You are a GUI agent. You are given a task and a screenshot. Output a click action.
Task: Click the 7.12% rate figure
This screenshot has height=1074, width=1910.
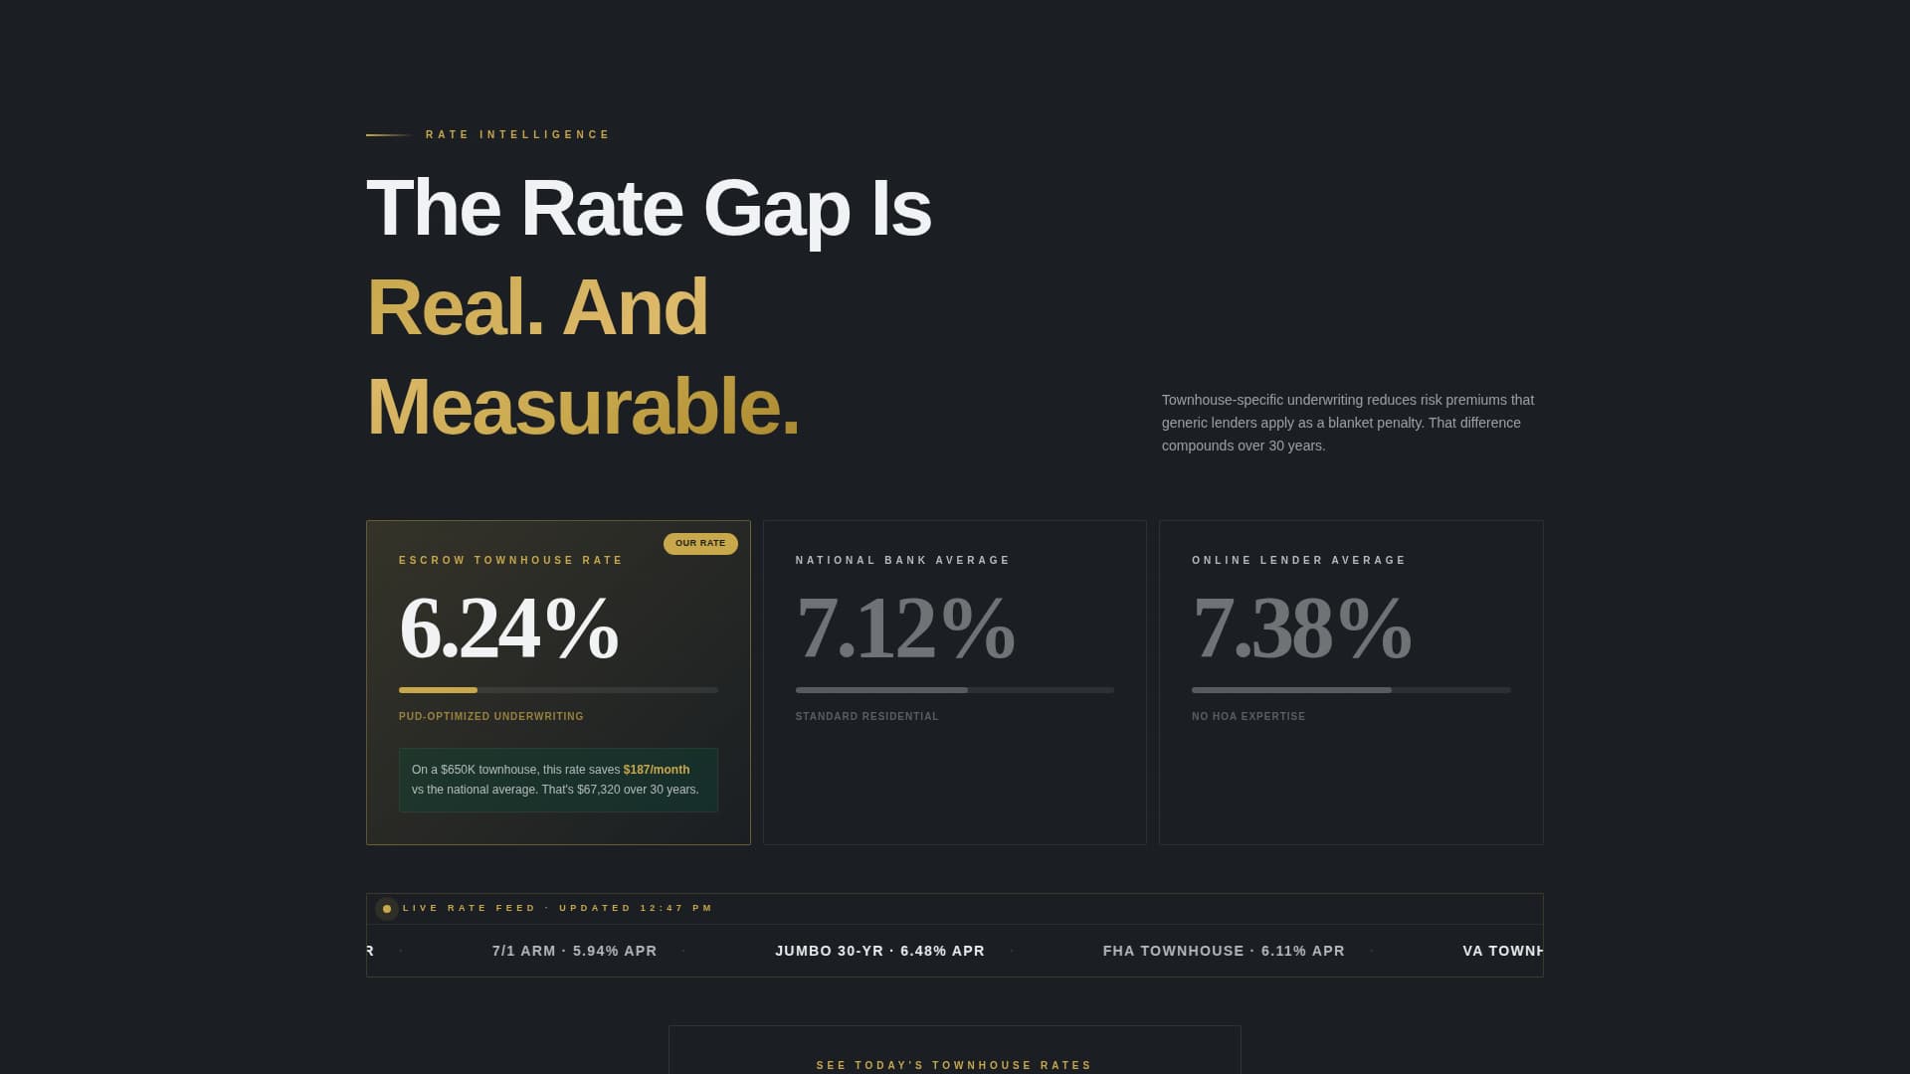click(905, 627)
